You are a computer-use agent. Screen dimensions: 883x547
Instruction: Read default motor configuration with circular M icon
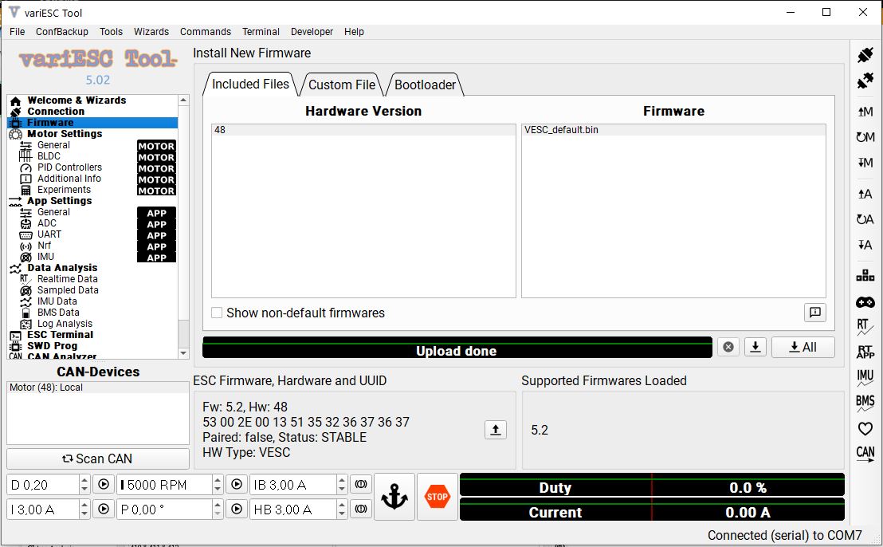[865, 137]
